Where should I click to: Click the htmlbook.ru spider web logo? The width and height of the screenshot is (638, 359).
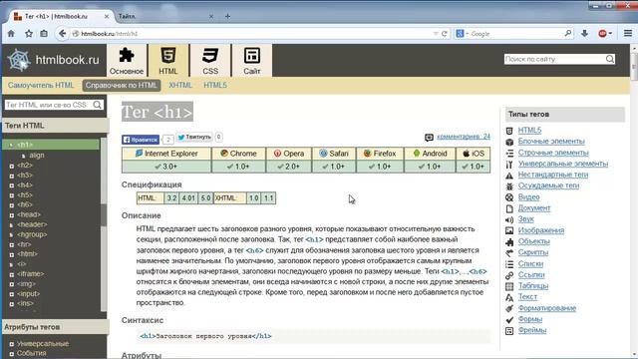(x=19, y=60)
